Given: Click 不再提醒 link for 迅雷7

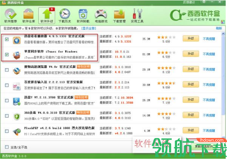Looking at the screenshot, I should tap(209, 100).
